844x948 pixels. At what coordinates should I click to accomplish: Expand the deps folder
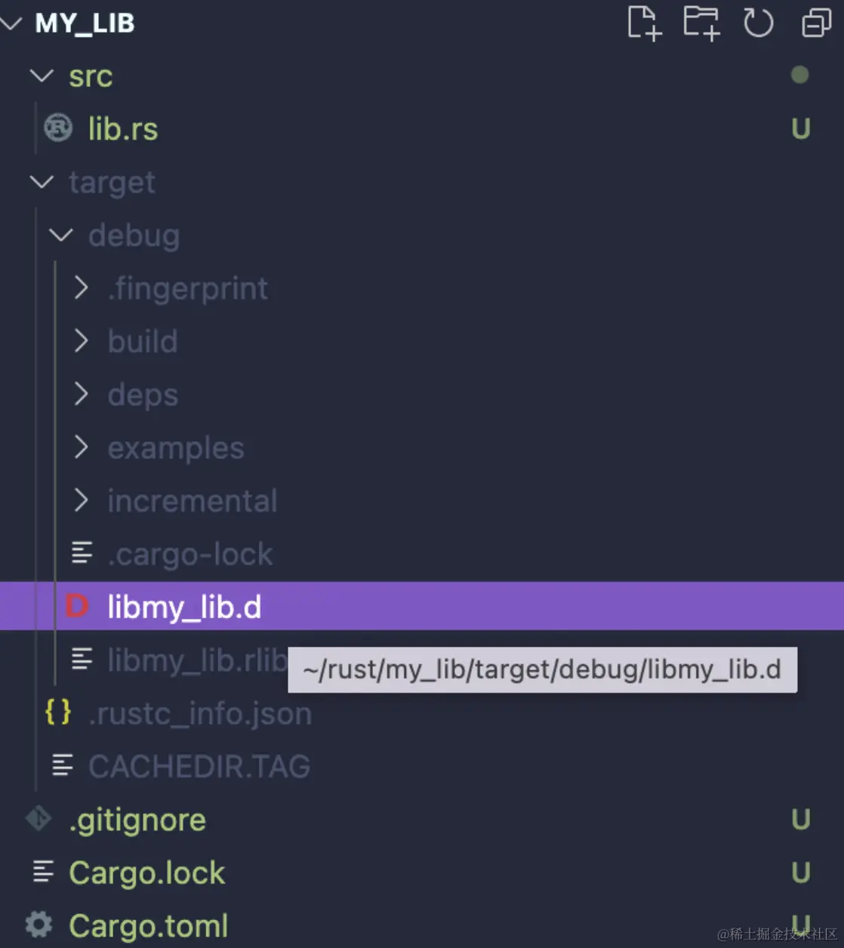coord(81,394)
